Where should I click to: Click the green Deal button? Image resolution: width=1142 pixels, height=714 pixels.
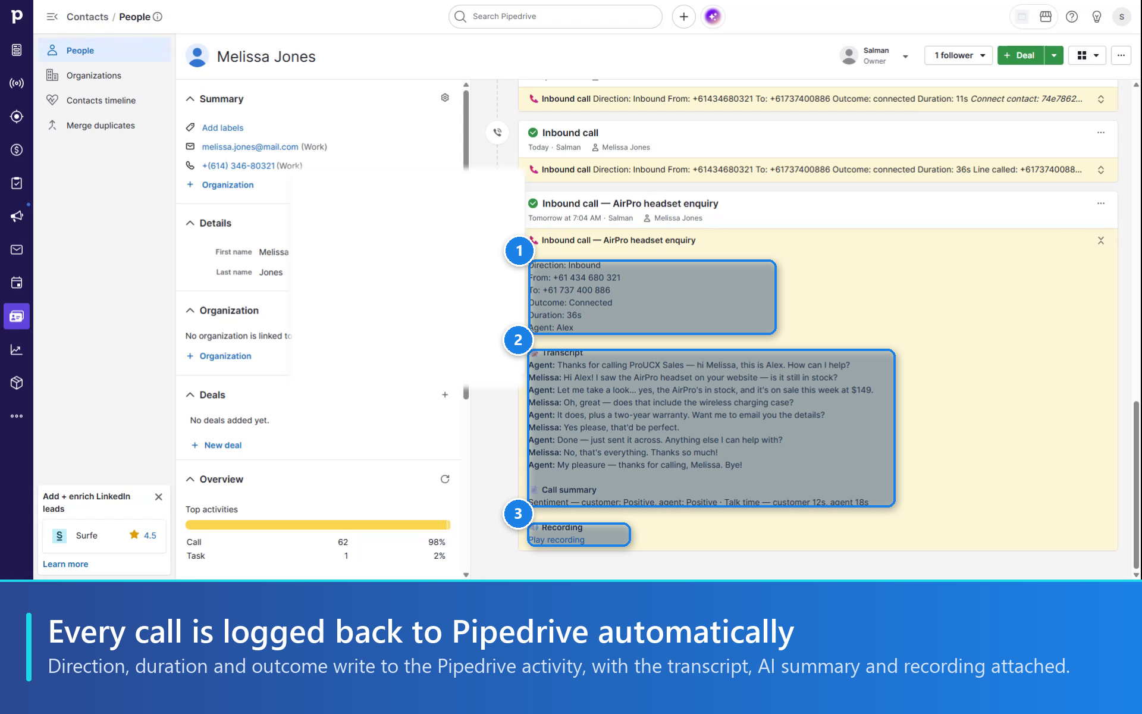pyautogui.click(x=1021, y=55)
